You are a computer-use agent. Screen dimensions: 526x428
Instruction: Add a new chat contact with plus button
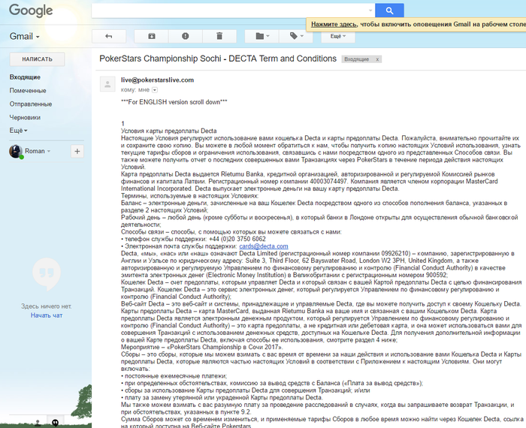tap(77, 151)
